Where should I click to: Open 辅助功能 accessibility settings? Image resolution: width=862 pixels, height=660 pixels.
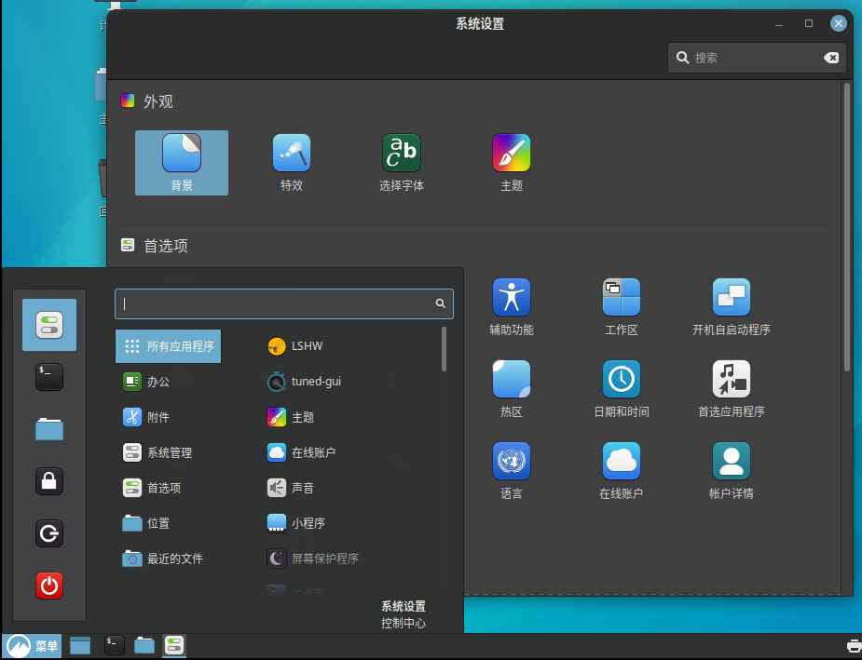pos(512,306)
